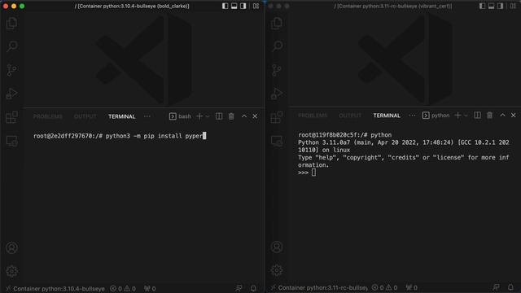Image resolution: width=521 pixels, height=293 pixels.
Task: Click feedback icon in right status bar
Action: click(x=496, y=287)
